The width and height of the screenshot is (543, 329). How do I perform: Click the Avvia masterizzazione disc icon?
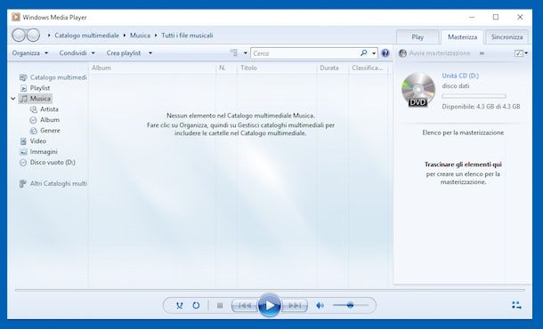click(x=402, y=53)
